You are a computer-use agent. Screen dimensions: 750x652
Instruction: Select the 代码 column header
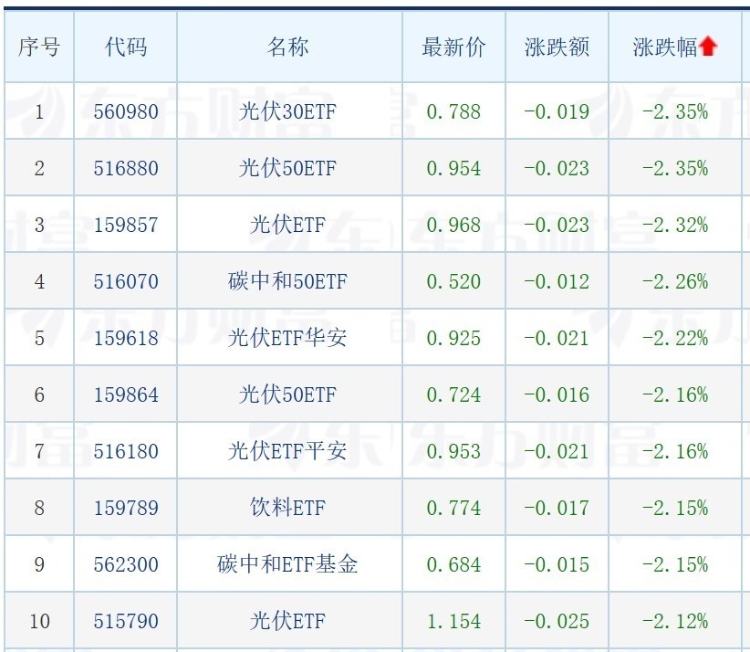[126, 47]
